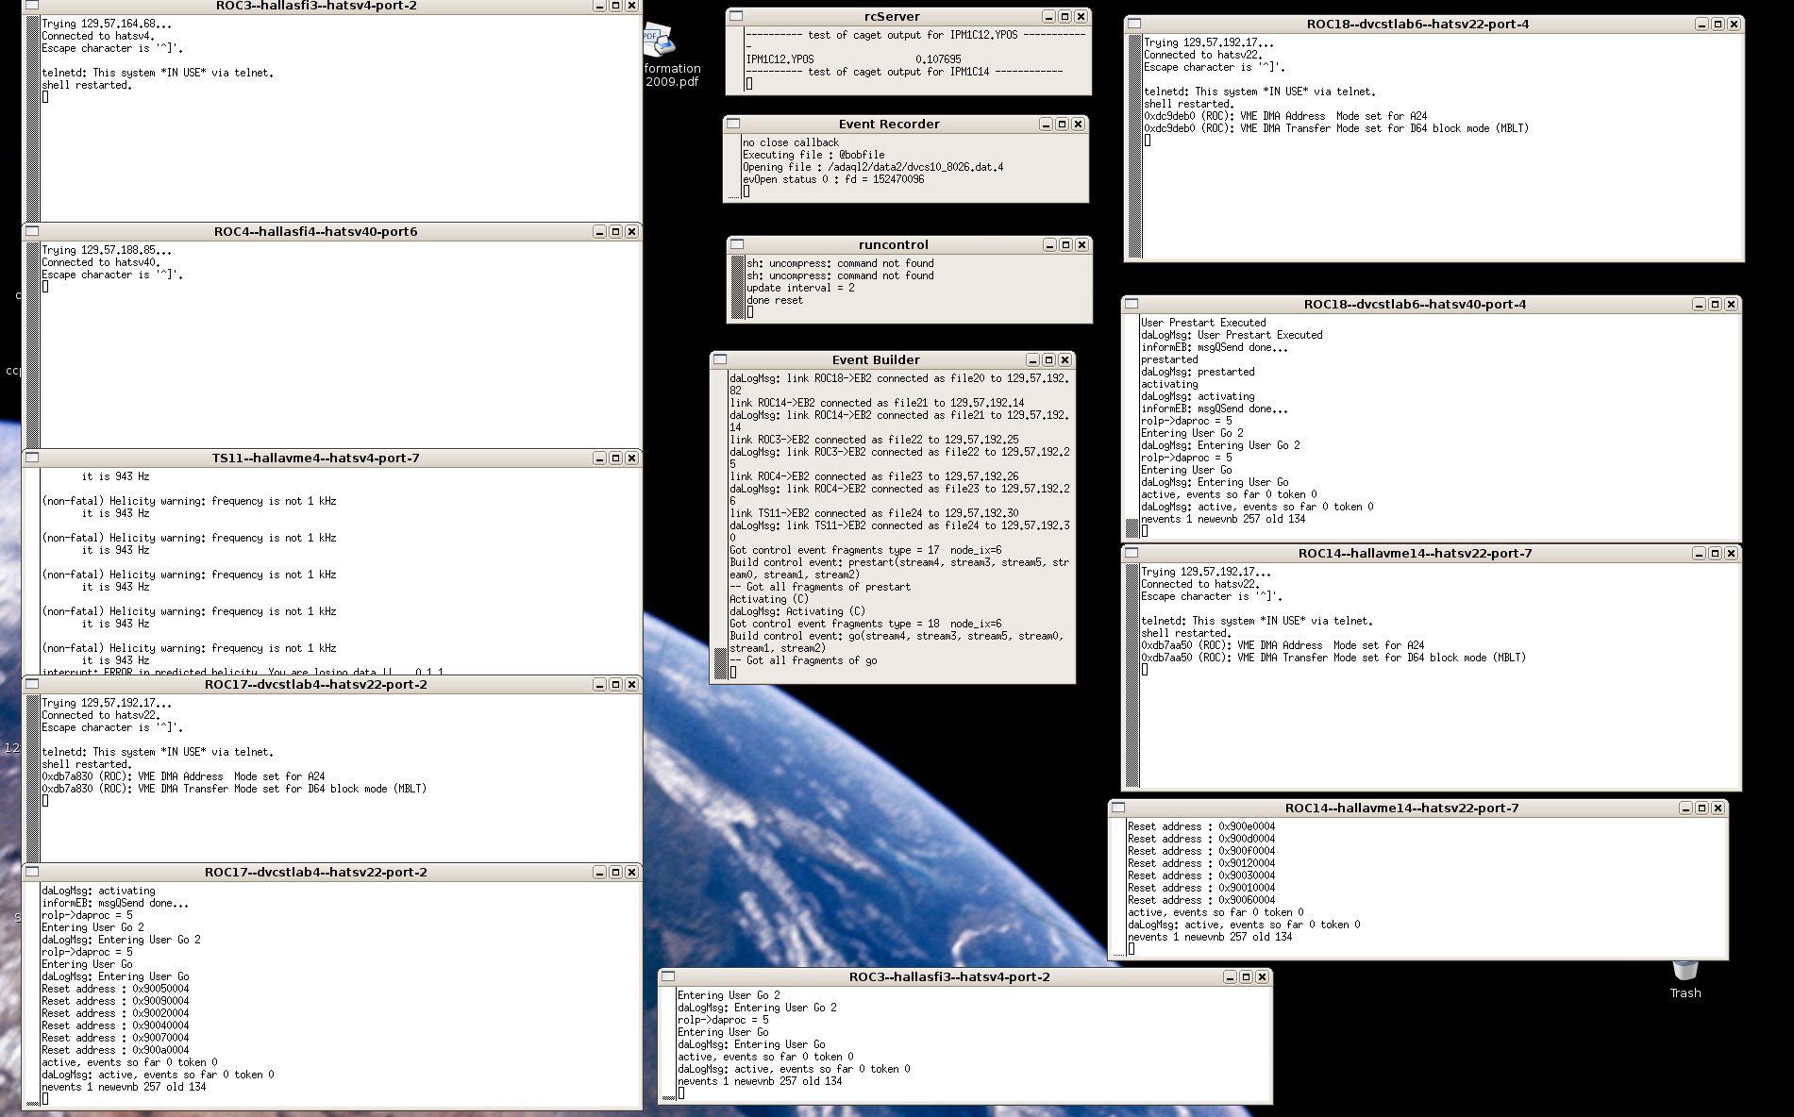Screen dimensions: 1794x1117
Task: Click scrollbar in ROC18 hatsv22-port-4 window
Action: tap(1135, 145)
